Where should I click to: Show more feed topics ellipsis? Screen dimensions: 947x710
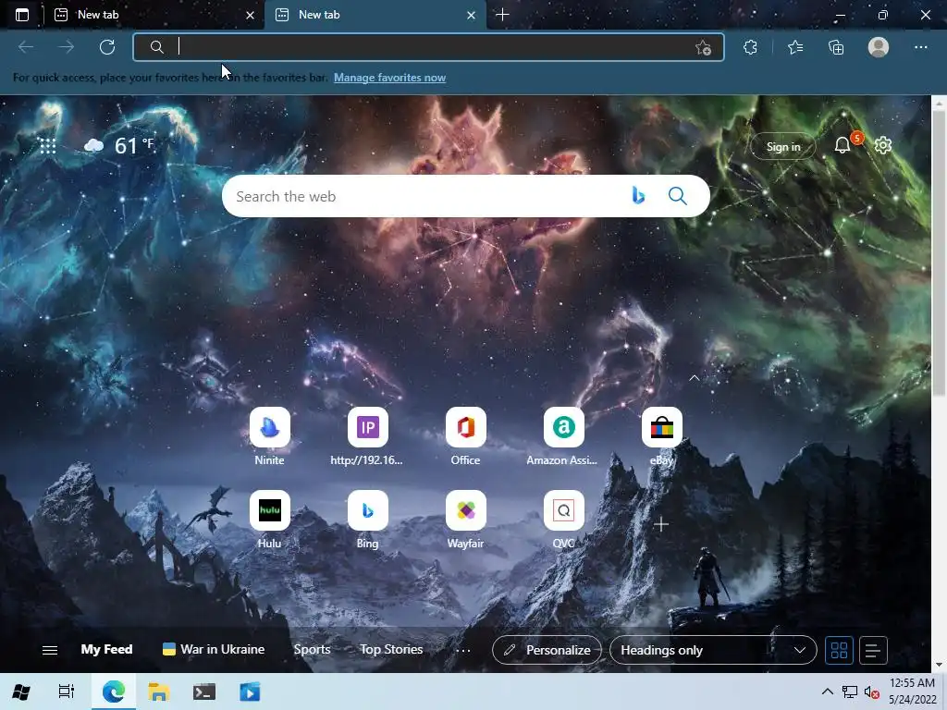[462, 650]
